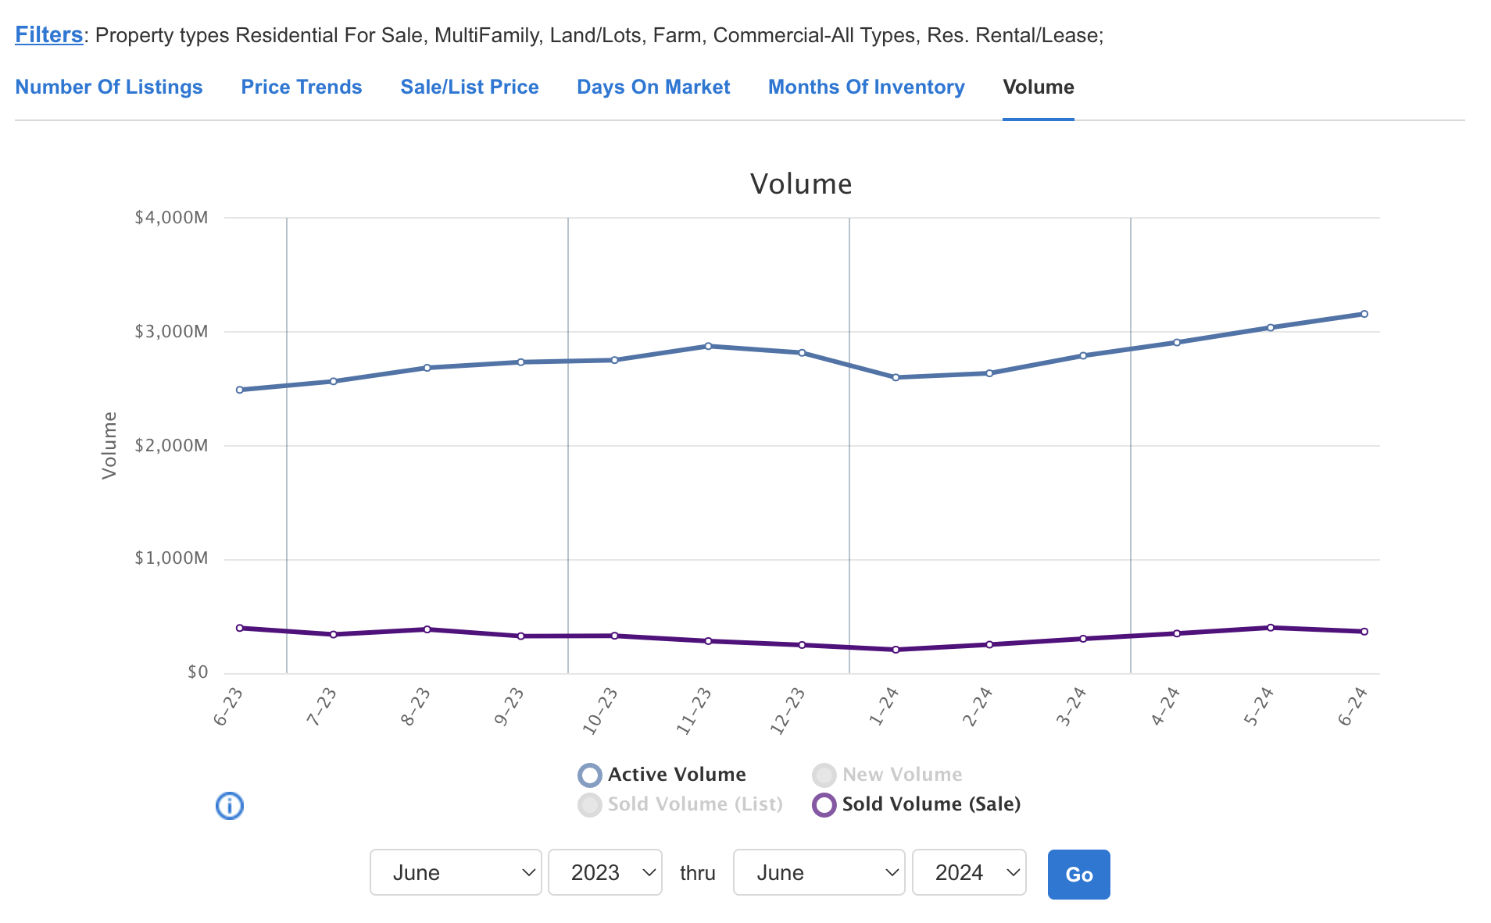This screenshot has height=923, width=1491.
Task: Click Active Volume data point for 11-23
Action: point(708,346)
